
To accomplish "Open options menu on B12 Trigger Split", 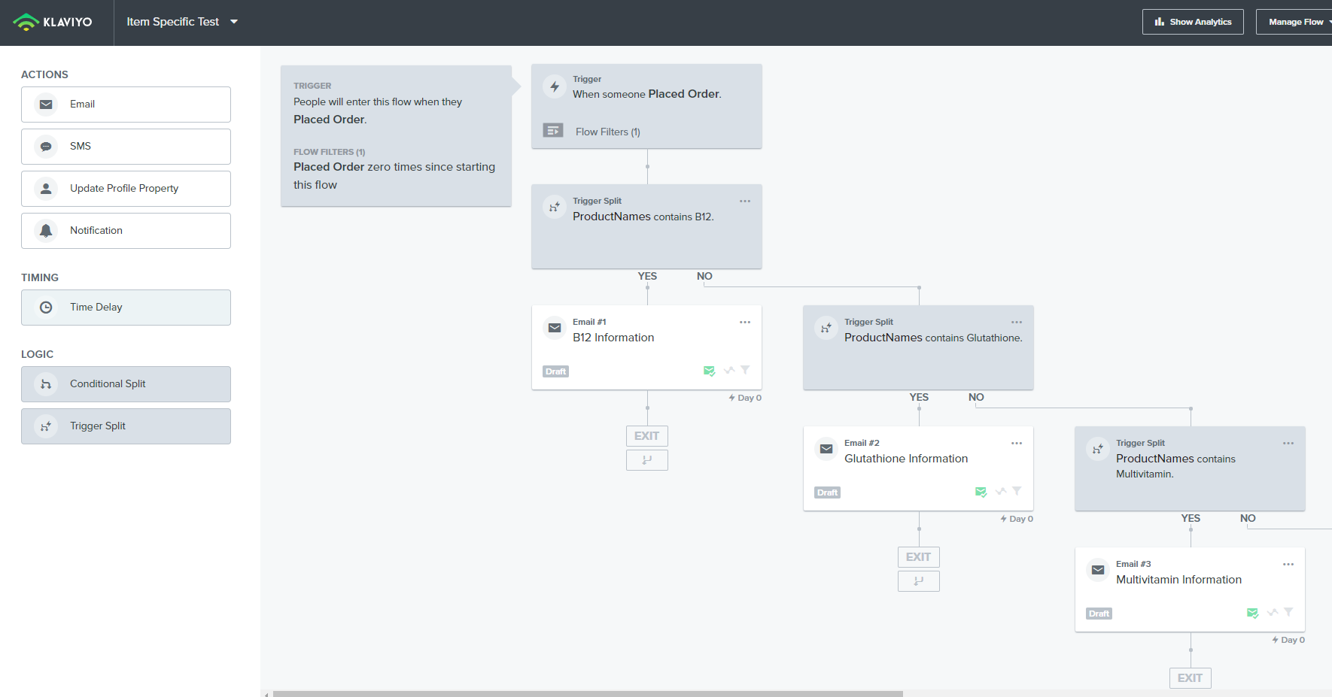I will 745,201.
